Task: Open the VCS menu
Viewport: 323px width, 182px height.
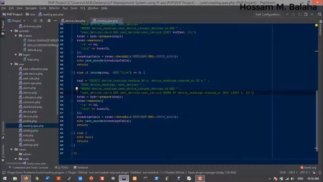Action: [x=82, y=8]
